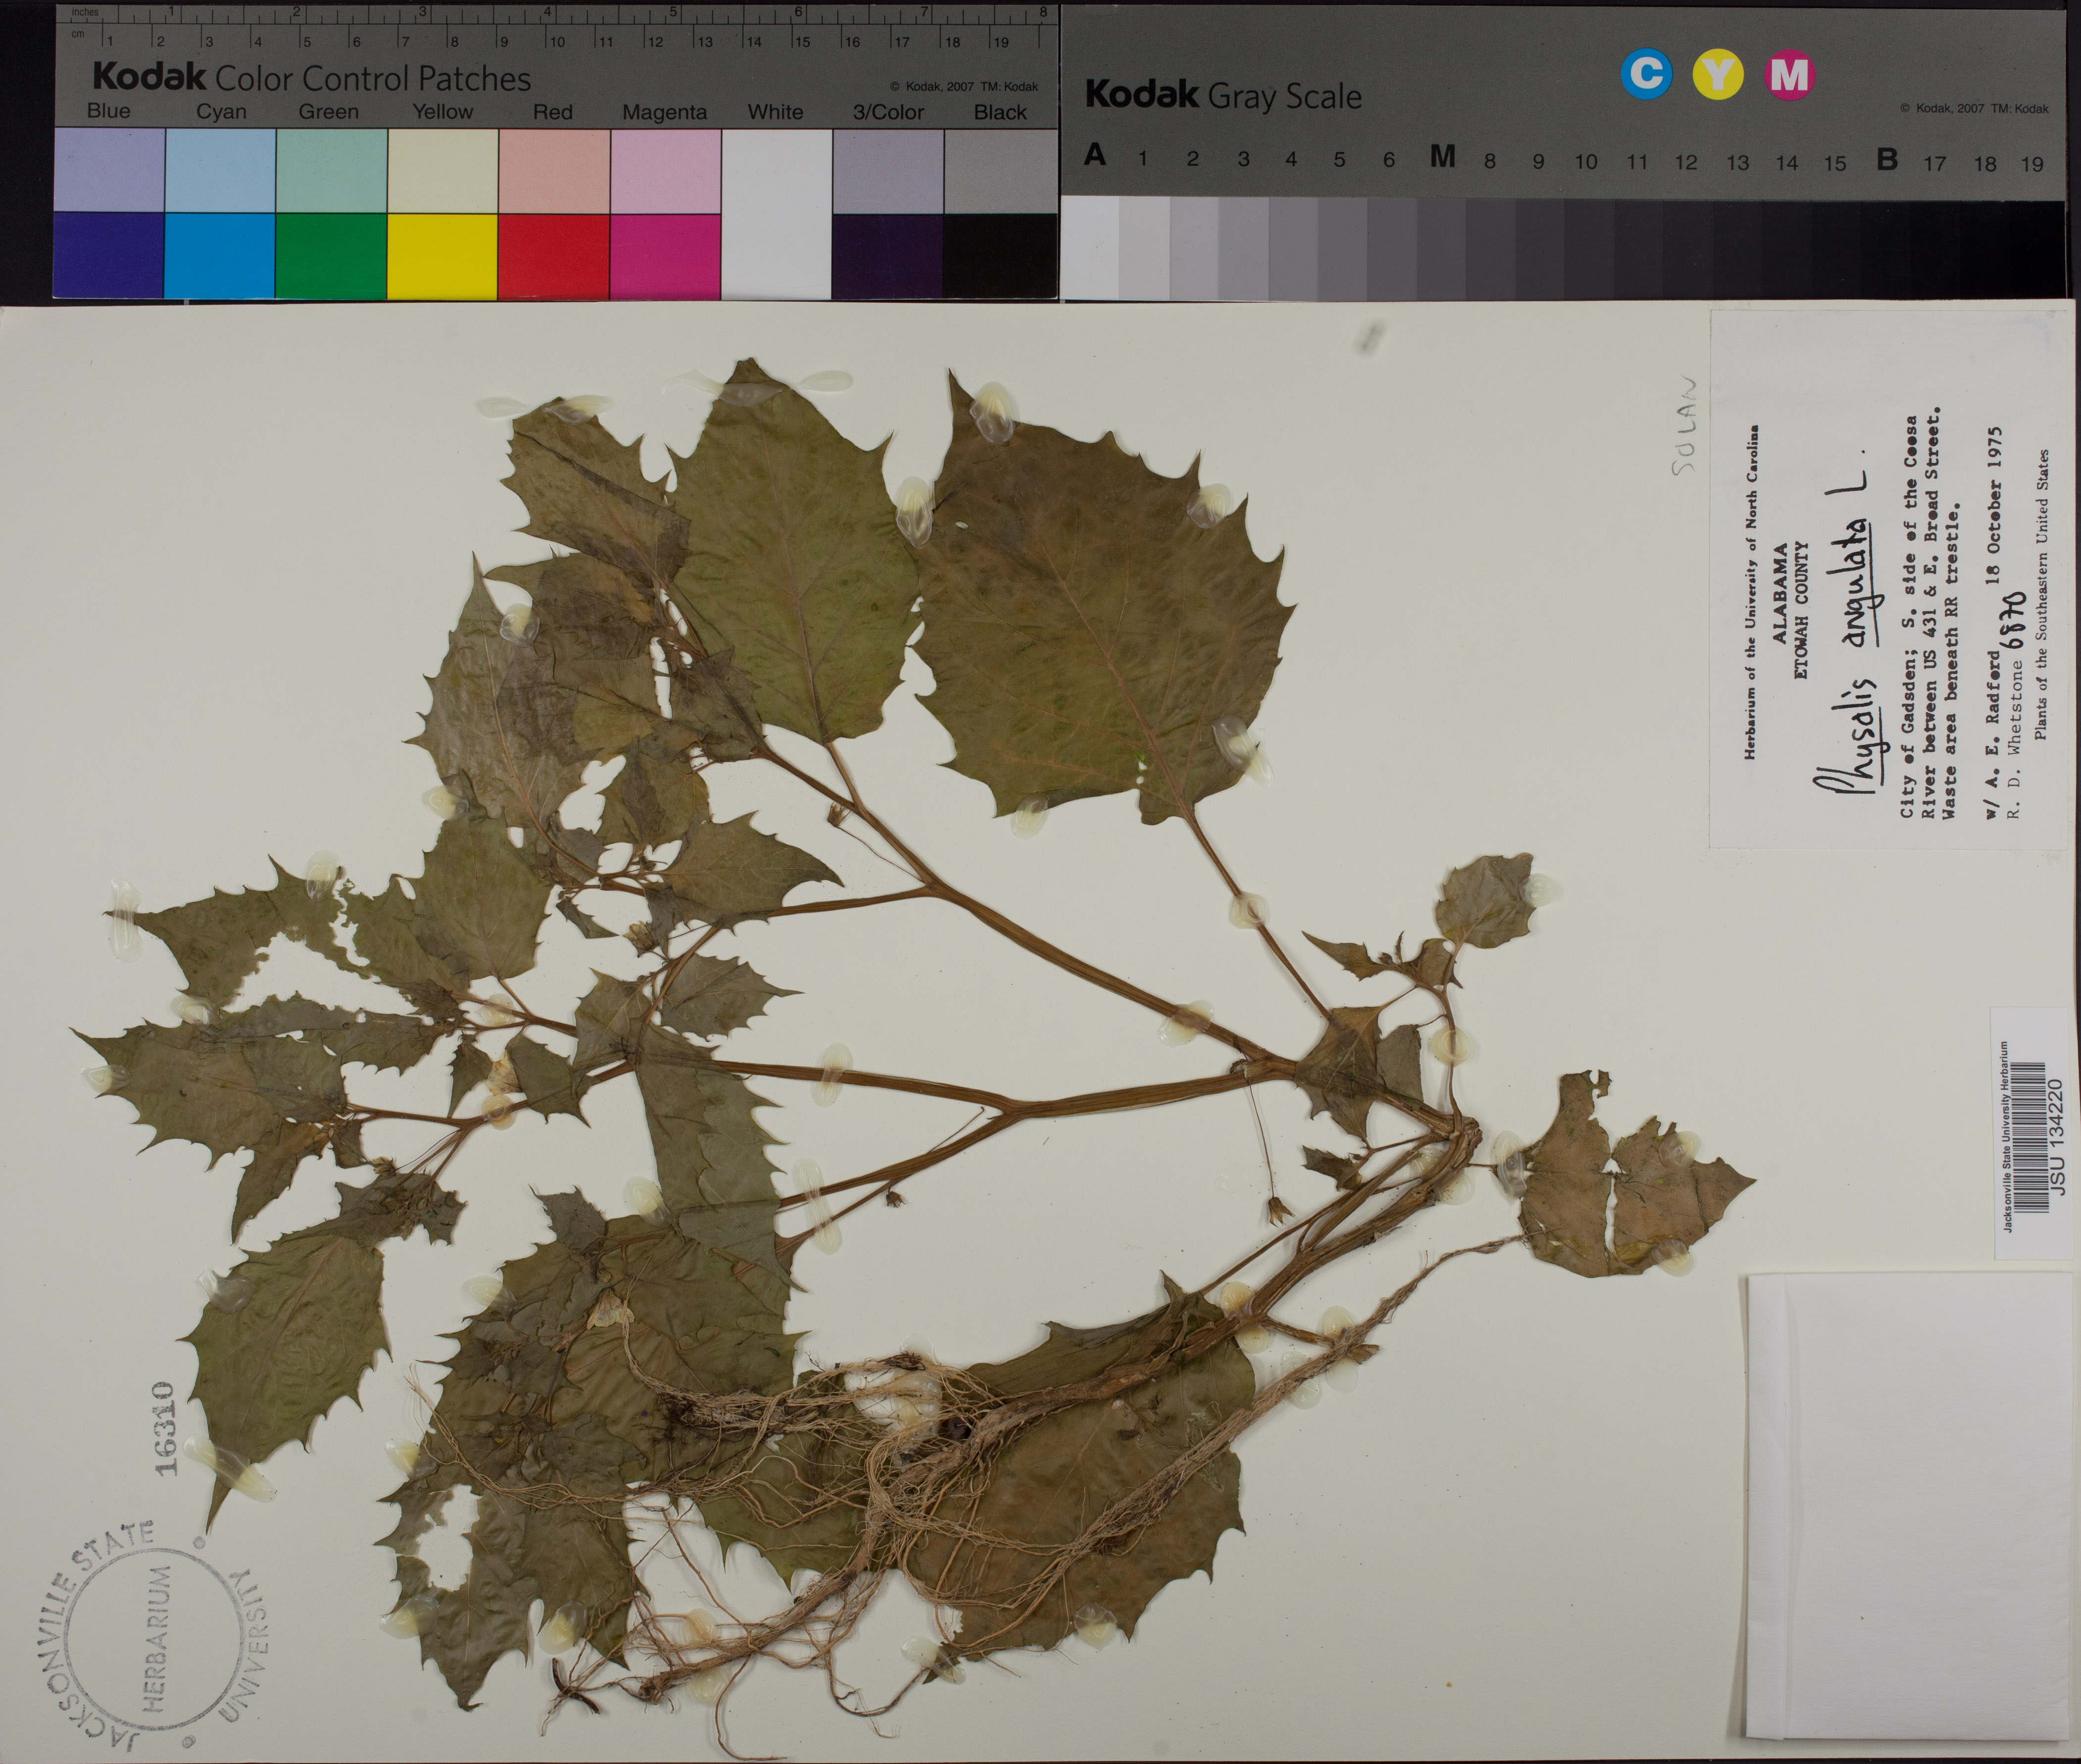The width and height of the screenshot is (2081, 1764).
Task: Click the pale blue tint patch
Action: [109, 171]
